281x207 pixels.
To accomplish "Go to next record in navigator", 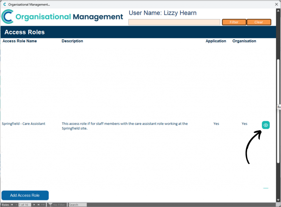I will coord(34,205).
